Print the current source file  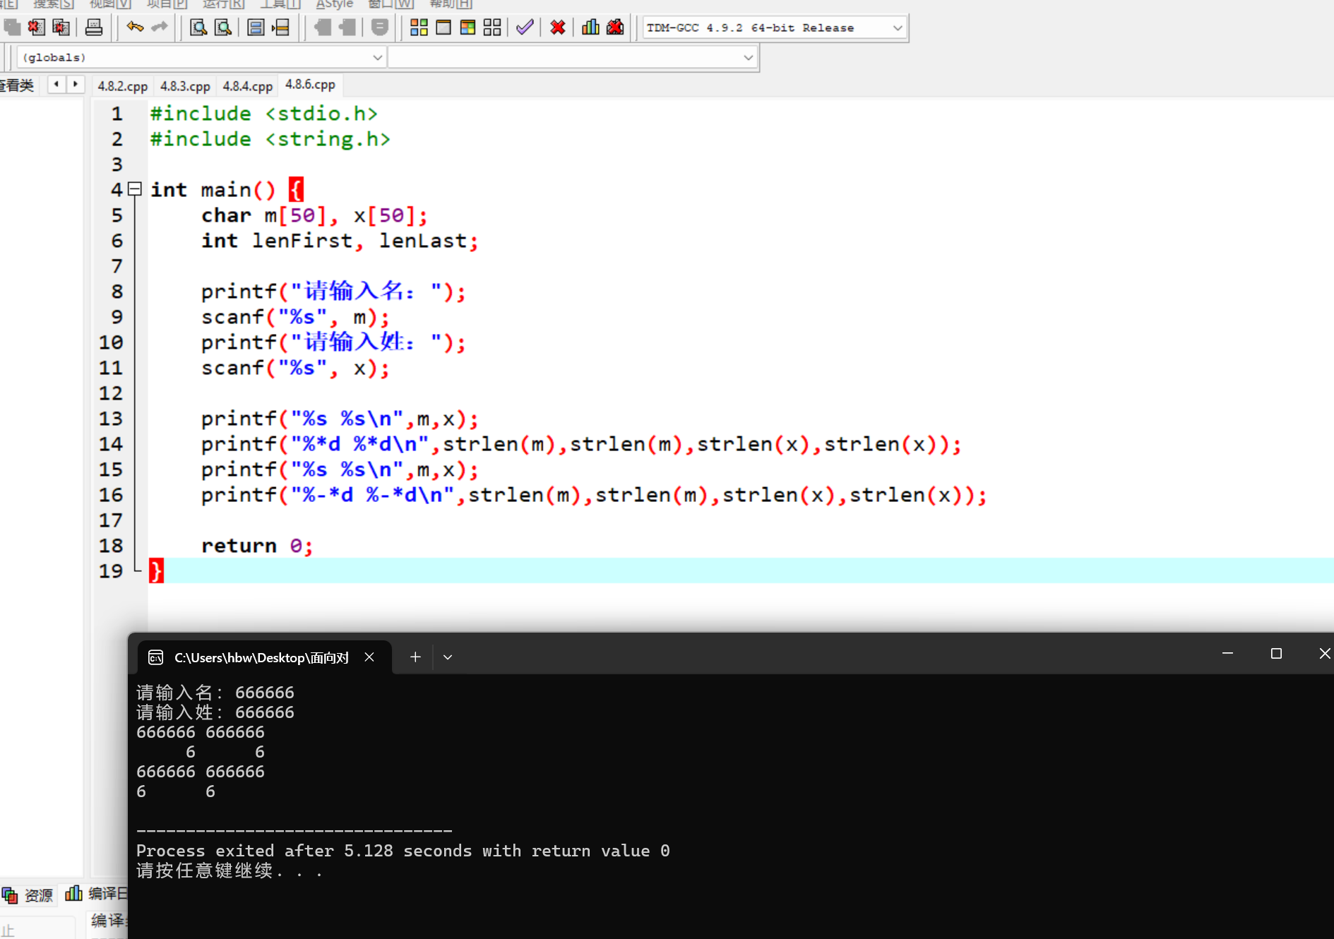(94, 28)
